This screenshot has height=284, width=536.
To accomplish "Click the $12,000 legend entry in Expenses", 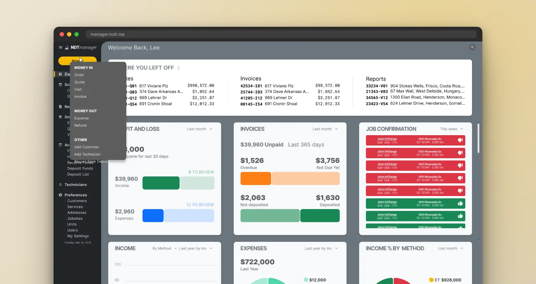I will (315, 280).
